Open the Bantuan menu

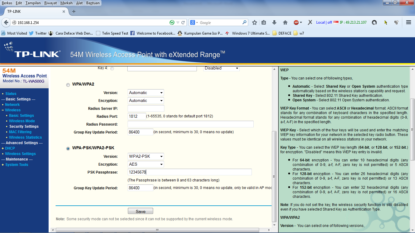(x=93, y=3)
